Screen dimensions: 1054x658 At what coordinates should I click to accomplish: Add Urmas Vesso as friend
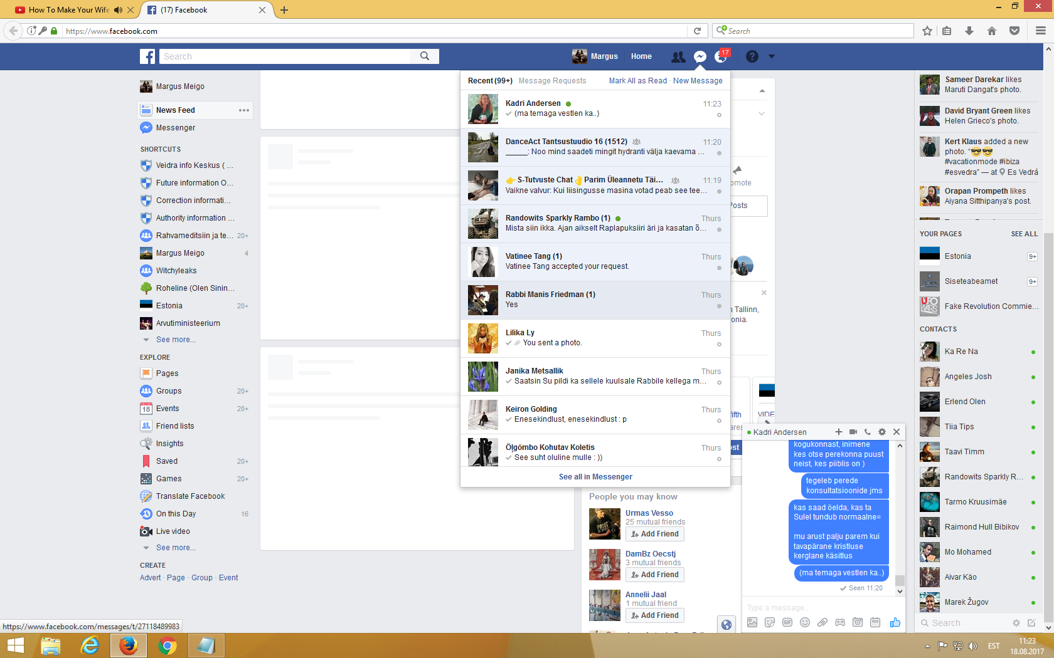click(x=655, y=534)
